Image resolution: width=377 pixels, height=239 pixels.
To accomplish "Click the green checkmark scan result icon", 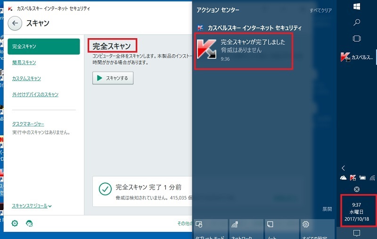I will (x=105, y=189).
